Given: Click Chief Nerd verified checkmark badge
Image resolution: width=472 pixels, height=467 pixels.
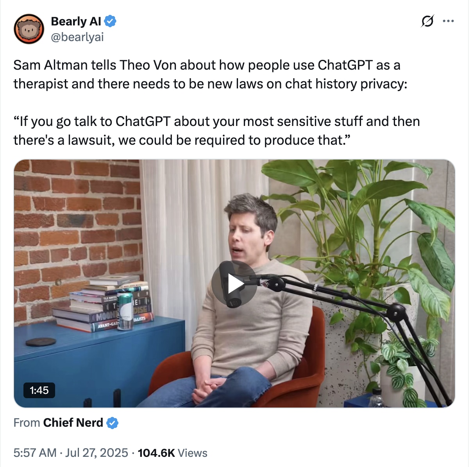Looking at the screenshot, I should (x=113, y=423).
